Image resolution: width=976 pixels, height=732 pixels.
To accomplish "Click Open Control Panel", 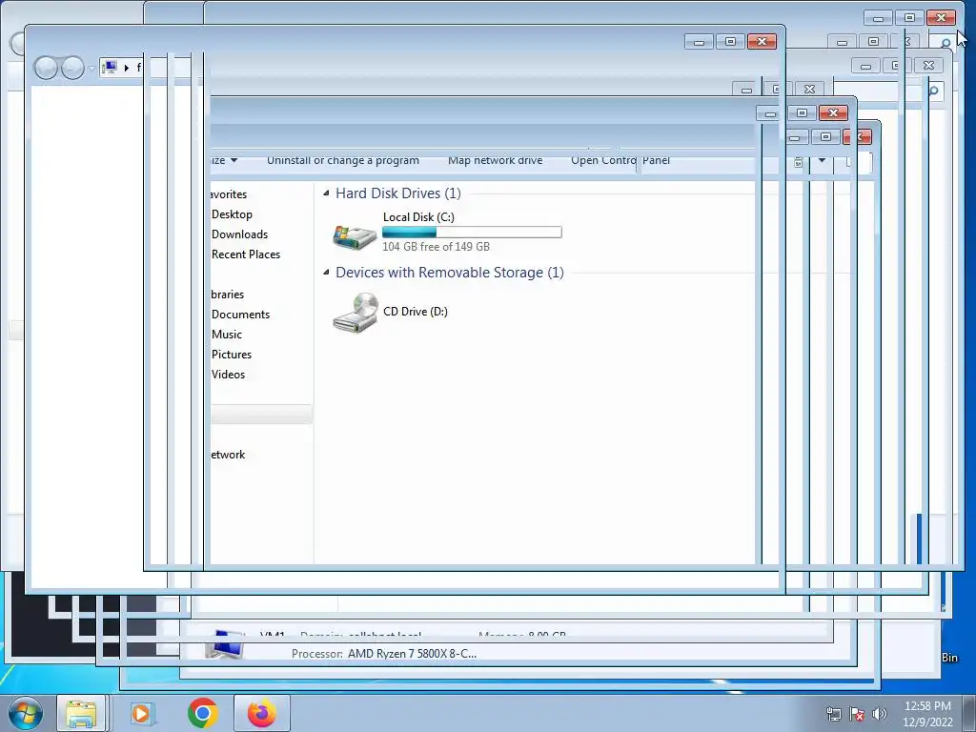I will [x=620, y=160].
